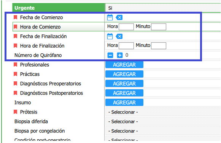Viewport: 221px width, 143px height.
Task: Focus the Hora field of Hora de Finalización
Action: pyautogui.click(x=126, y=46)
